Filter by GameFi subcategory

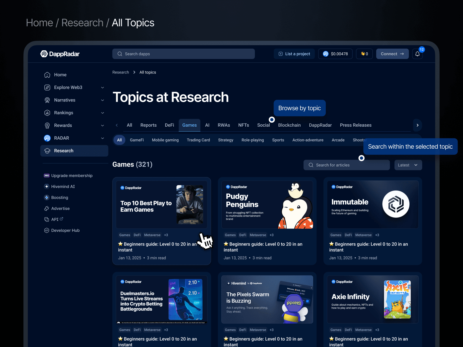click(x=137, y=140)
